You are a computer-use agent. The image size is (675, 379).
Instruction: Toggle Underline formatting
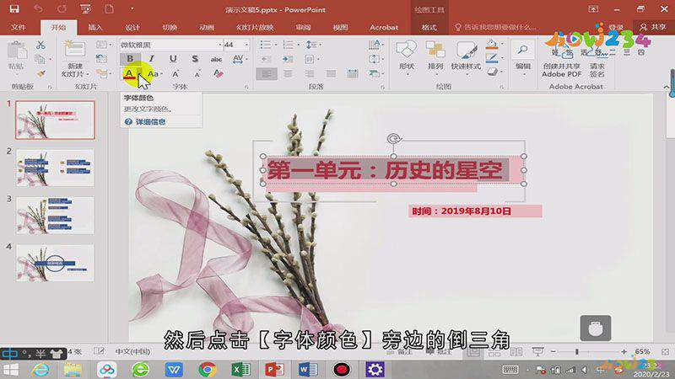pos(173,59)
